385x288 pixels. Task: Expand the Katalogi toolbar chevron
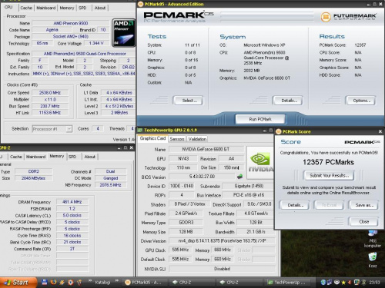[117, 280]
